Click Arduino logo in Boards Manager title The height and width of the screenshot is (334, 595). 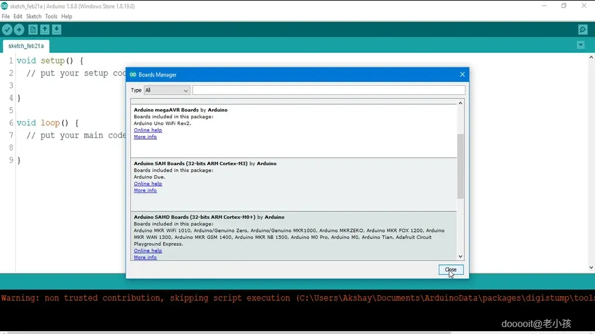click(133, 75)
